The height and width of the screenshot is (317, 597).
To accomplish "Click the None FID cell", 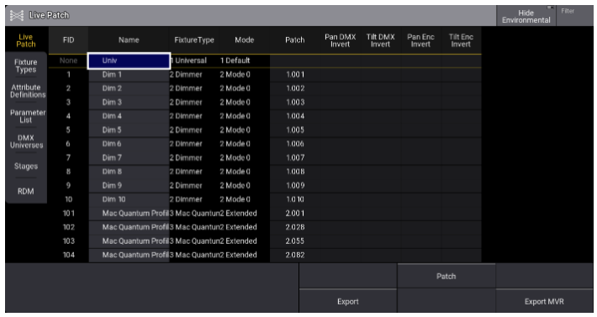I will pos(69,61).
